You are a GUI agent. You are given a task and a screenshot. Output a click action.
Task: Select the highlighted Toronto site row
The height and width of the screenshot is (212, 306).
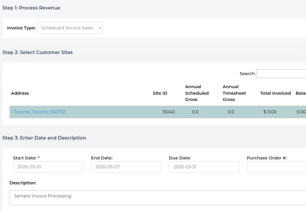pos(119,112)
